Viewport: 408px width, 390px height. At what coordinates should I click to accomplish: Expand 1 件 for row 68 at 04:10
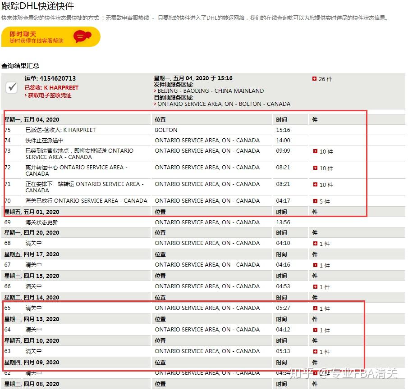click(x=315, y=243)
